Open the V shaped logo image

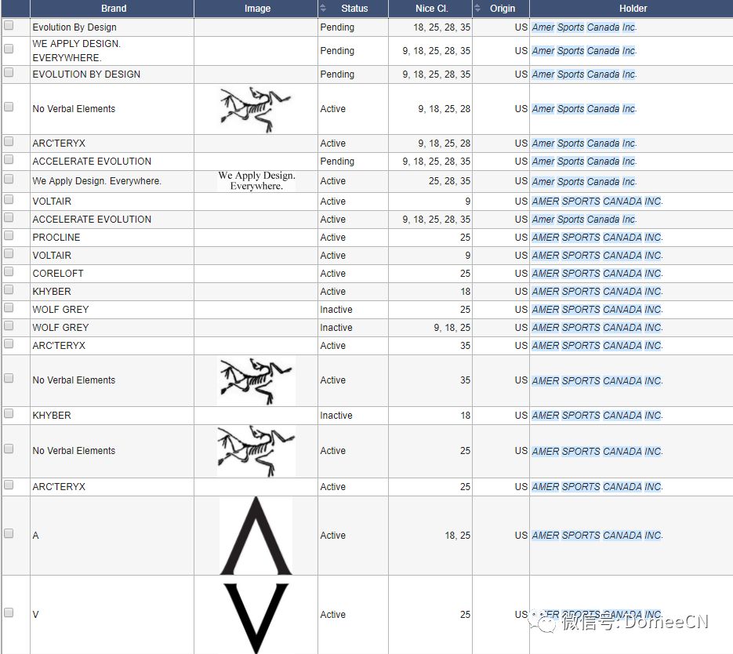256,617
